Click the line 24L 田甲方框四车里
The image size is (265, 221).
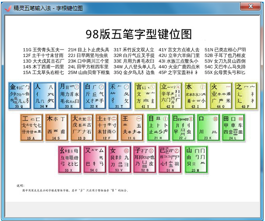tap(88, 67)
